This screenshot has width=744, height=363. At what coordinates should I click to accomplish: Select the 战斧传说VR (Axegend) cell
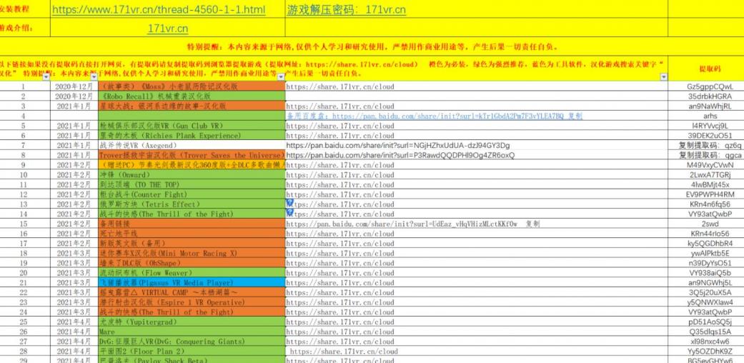click(x=192, y=145)
